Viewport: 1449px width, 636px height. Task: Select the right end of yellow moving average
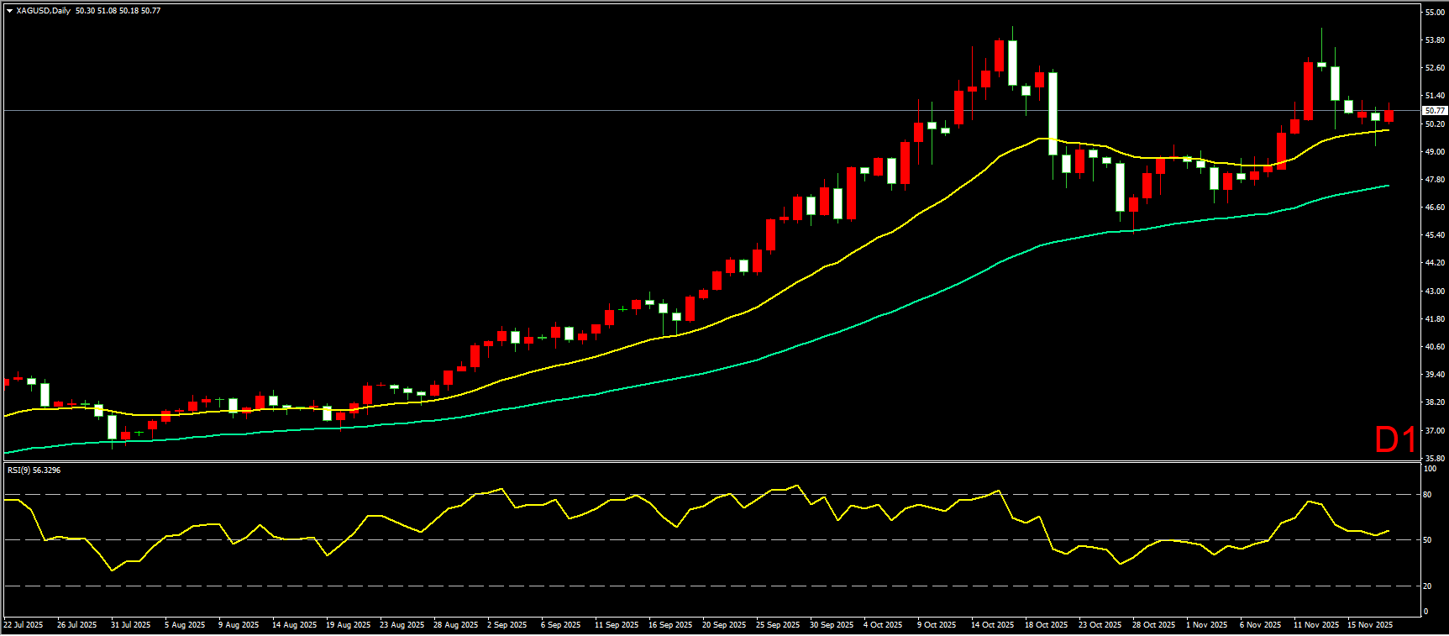[x=1388, y=130]
